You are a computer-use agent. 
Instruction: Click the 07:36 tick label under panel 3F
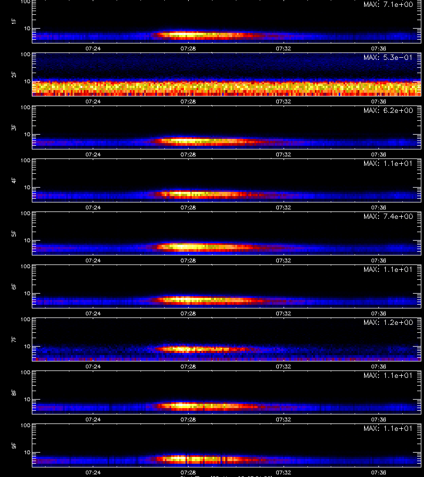[378, 155]
